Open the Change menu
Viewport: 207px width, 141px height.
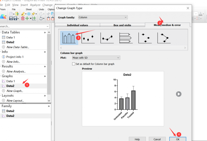47,5
